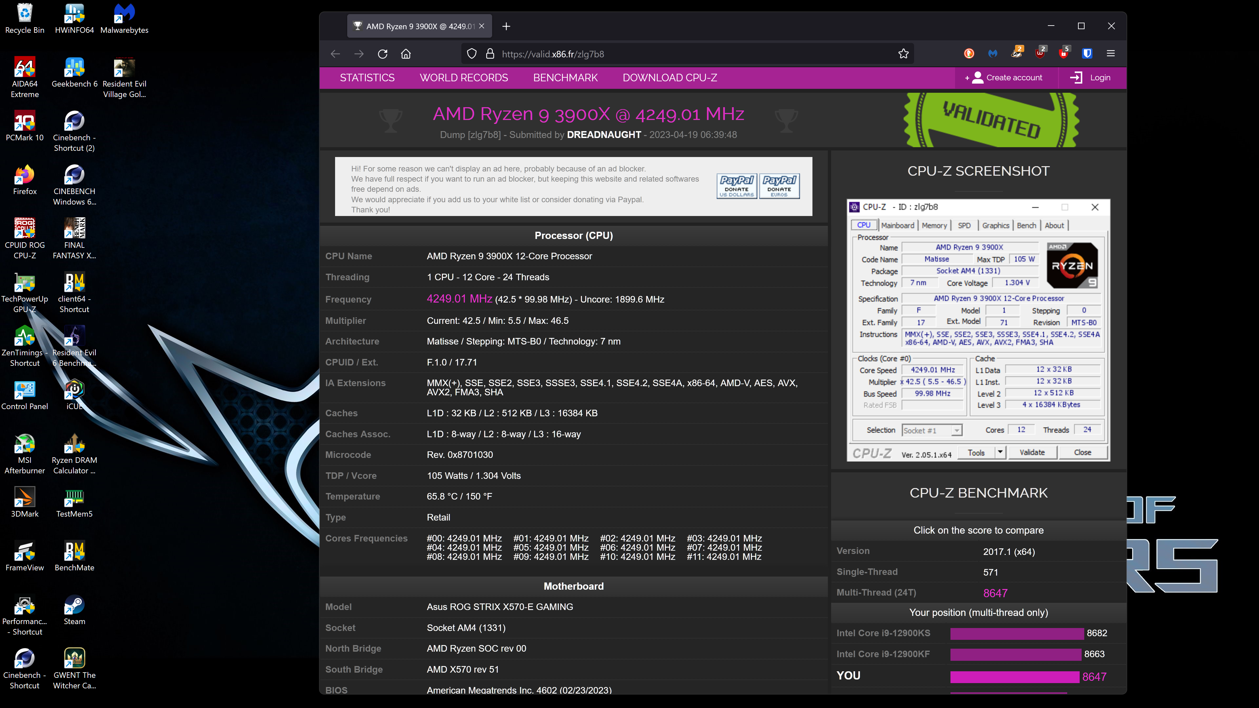The image size is (1259, 708).
Task: Click the CPU-Z screenshot thumbnail
Action: (x=978, y=330)
